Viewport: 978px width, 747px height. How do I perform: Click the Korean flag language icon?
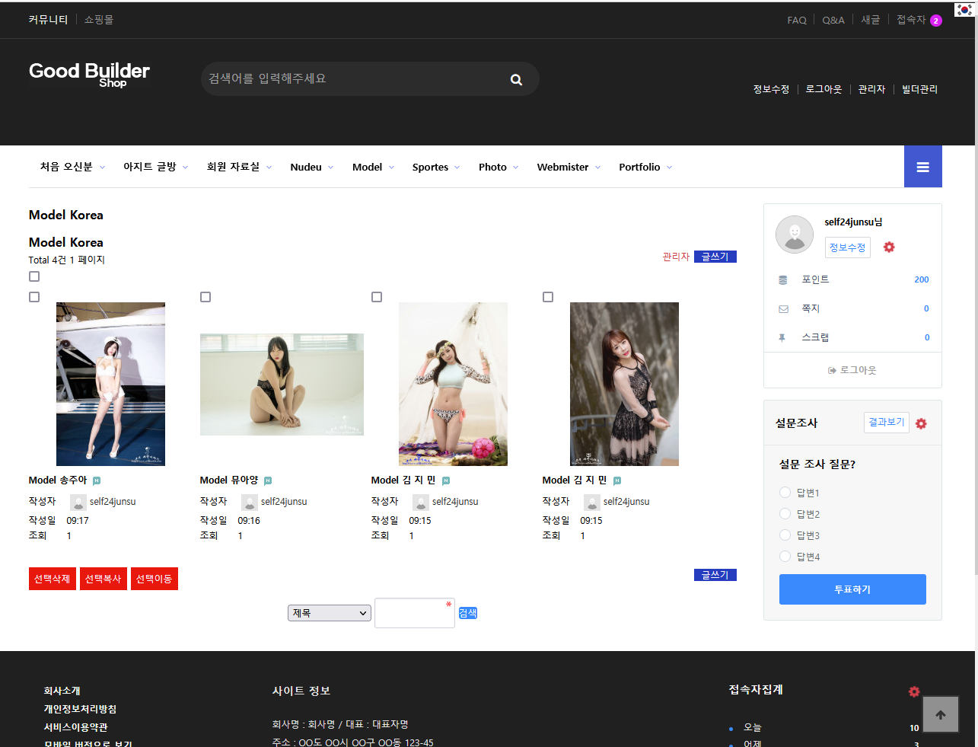964,10
